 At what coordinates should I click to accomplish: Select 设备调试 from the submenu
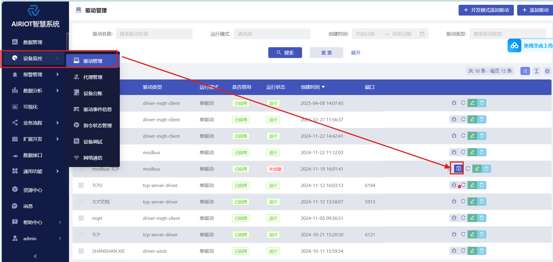click(x=93, y=142)
